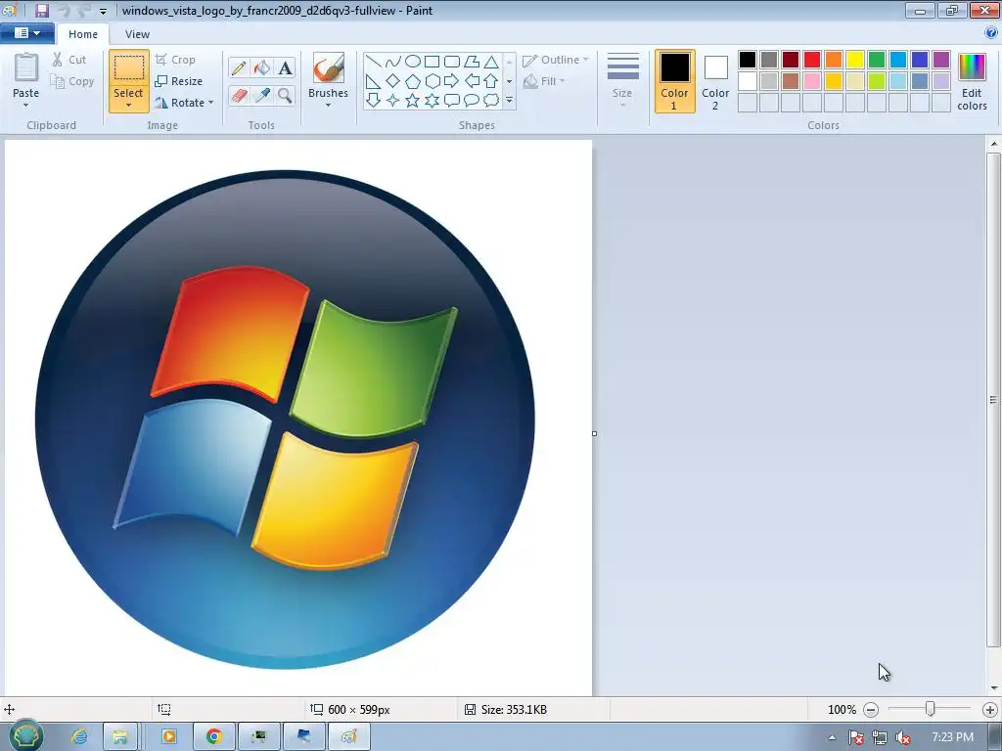Click the zoom slider handle
The image size is (1002, 751).
click(x=931, y=709)
